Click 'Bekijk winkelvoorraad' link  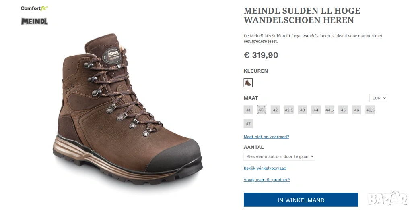click(x=265, y=168)
